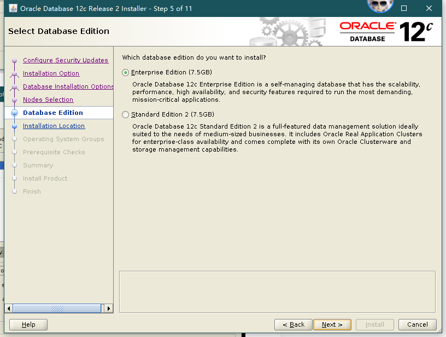This screenshot has height=337, width=446.
Task: Click the user avatar in the title bar
Action: click(380, 5)
